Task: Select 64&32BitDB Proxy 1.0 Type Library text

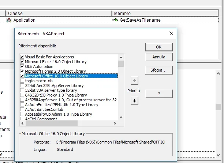Action: click(x=56, y=95)
